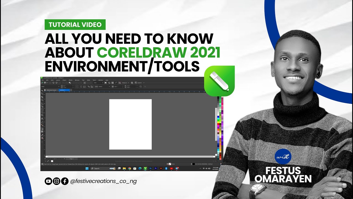
Task: Pick the yellow swatch in color palette
Action: point(218,122)
